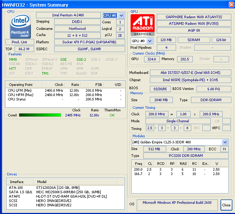Click the VID column header

click(113, 85)
